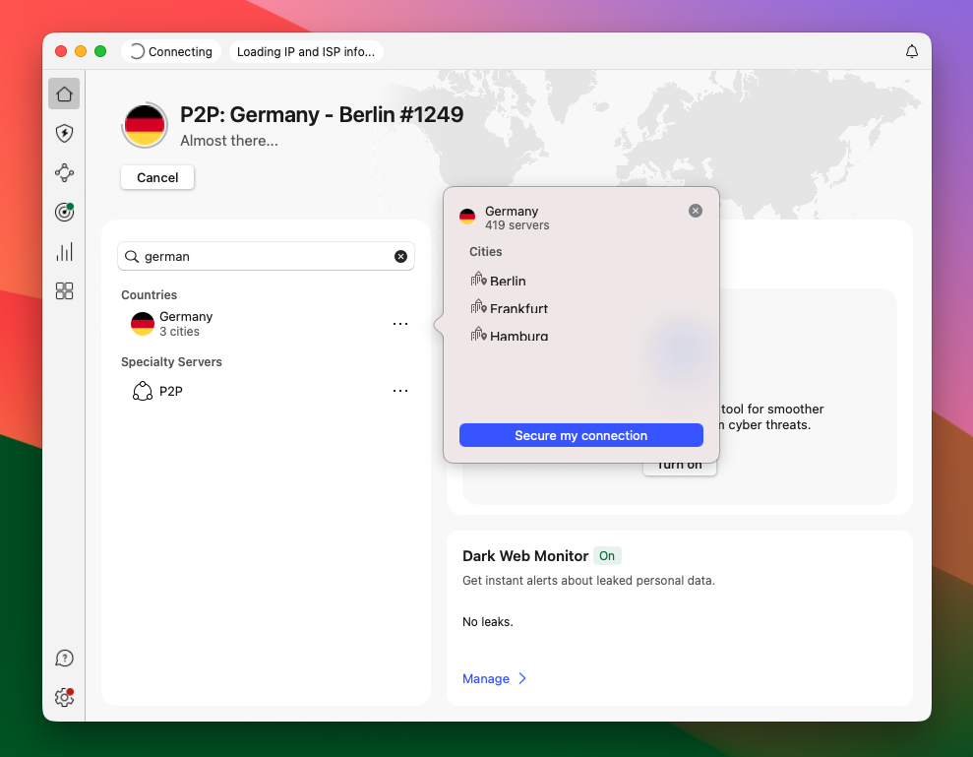The width and height of the screenshot is (973, 757).
Task: Follow the Manage link
Action: pyautogui.click(x=486, y=678)
